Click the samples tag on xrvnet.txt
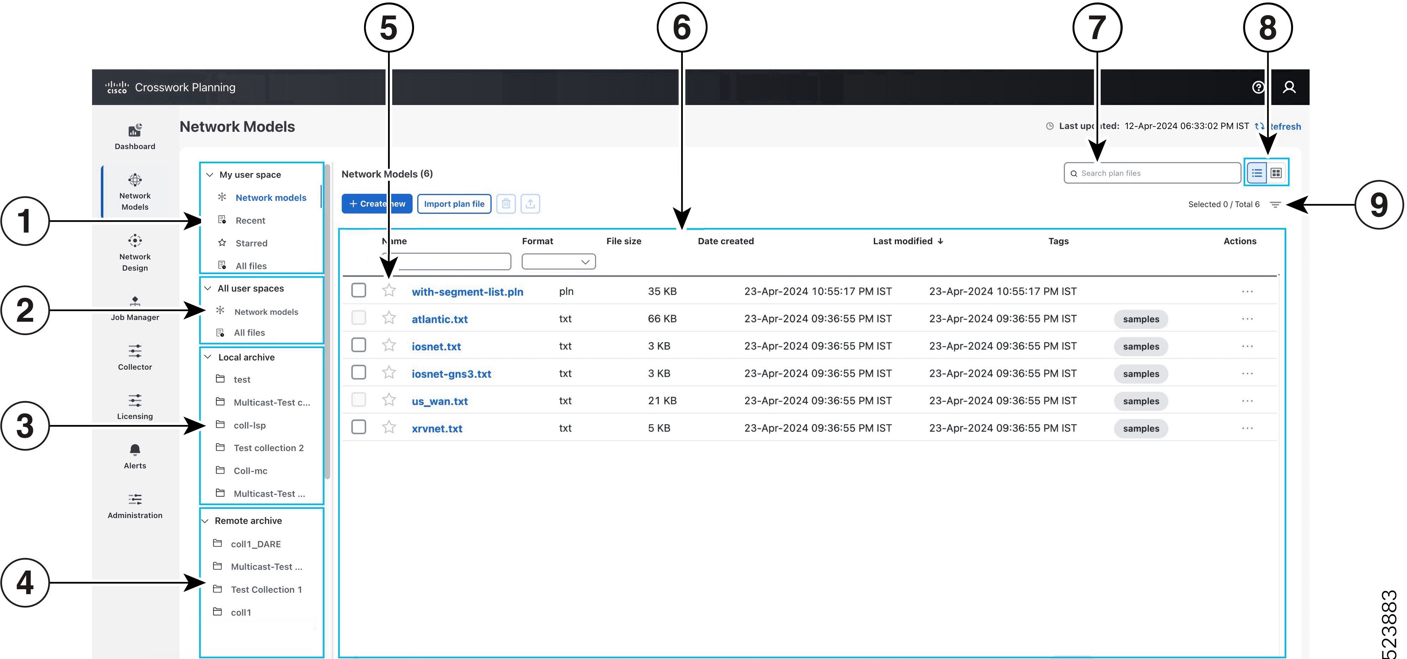 [1141, 428]
